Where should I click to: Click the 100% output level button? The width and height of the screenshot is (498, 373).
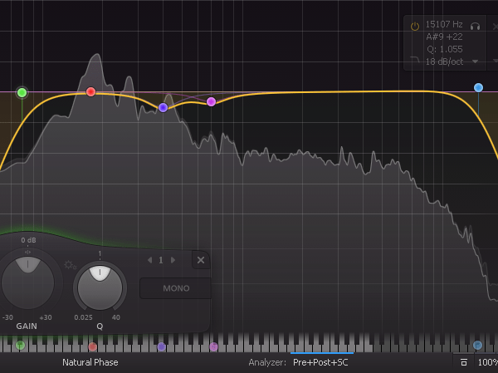[486, 362]
